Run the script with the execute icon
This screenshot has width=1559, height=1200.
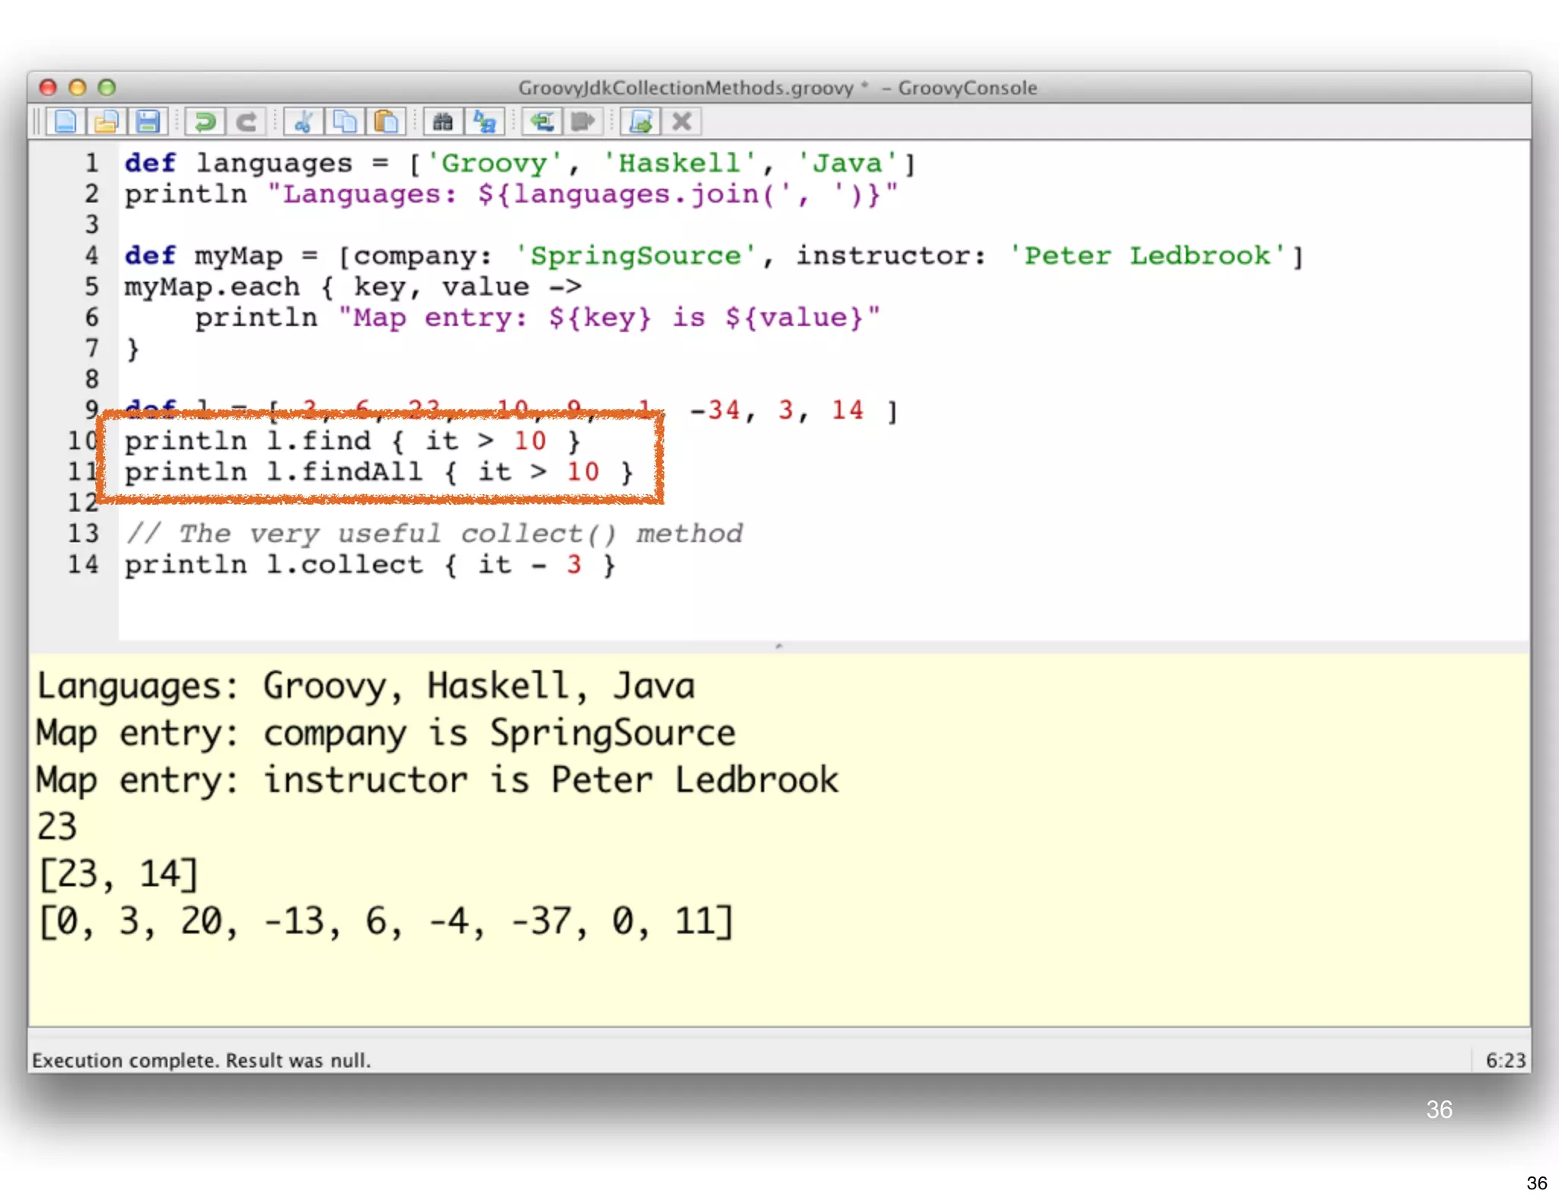(x=641, y=122)
